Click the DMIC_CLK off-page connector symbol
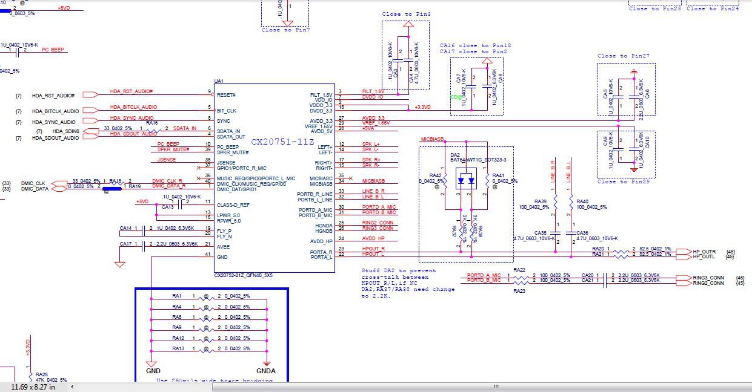752x392 pixels. [x=59, y=183]
